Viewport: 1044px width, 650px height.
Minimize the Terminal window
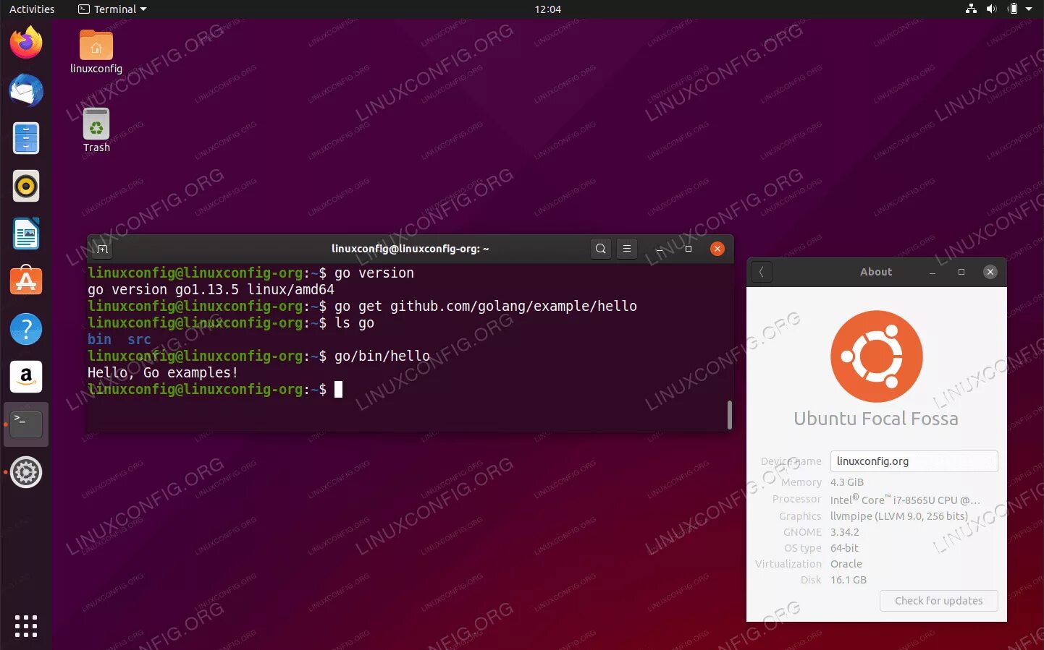pos(660,249)
